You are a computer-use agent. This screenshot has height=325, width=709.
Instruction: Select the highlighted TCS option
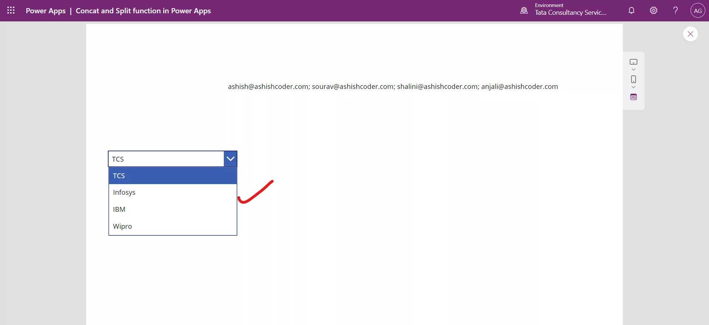(173, 176)
